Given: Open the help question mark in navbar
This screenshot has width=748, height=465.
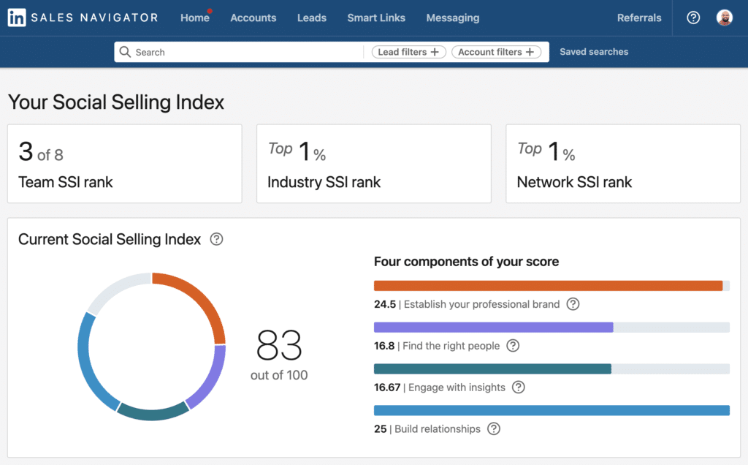Looking at the screenshot, I should (693, 18).
